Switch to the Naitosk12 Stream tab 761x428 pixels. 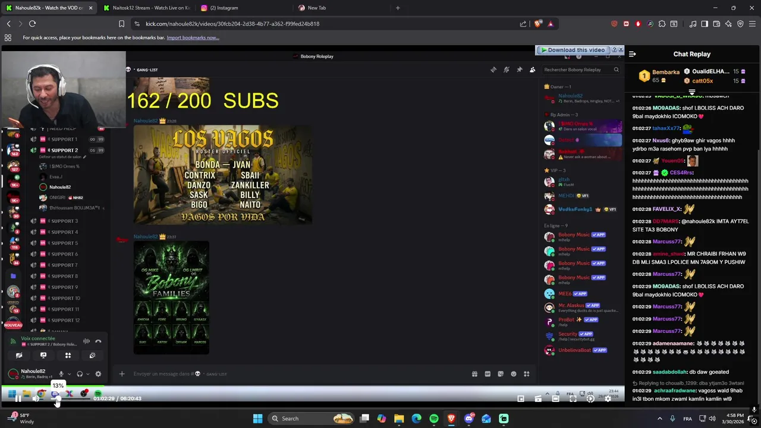tap(147, 8)
